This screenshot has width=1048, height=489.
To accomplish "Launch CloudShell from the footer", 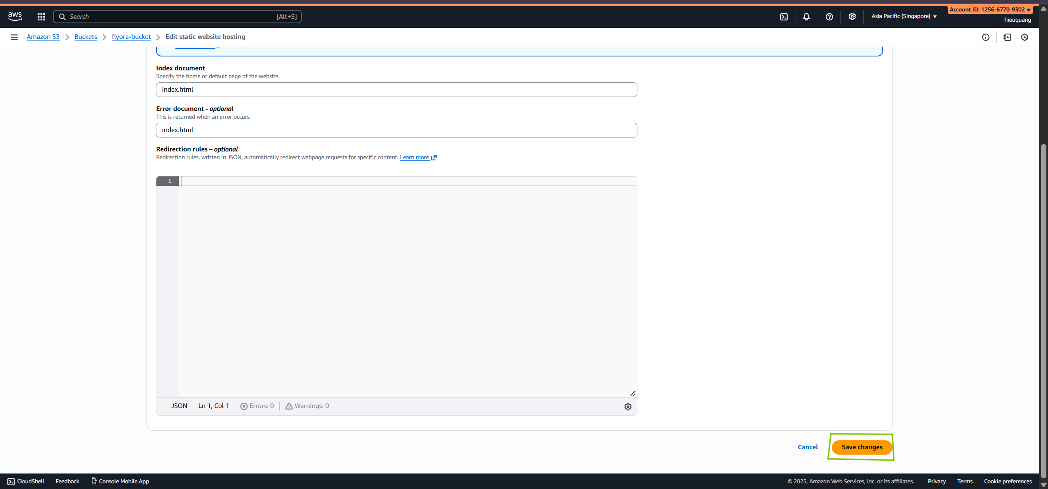I will (x=25, y=481).
